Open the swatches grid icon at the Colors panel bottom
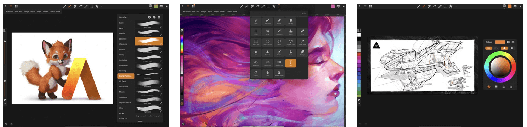527x127 pixels. 511,87
